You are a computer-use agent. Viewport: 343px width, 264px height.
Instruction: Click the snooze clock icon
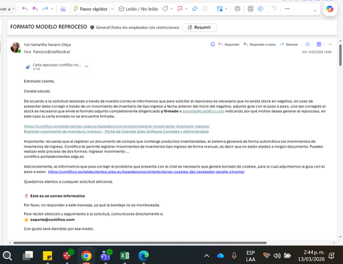tap(205, 9)
